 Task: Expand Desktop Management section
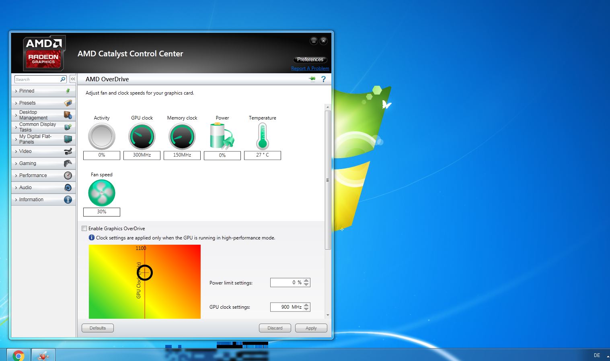pos(43,115)
